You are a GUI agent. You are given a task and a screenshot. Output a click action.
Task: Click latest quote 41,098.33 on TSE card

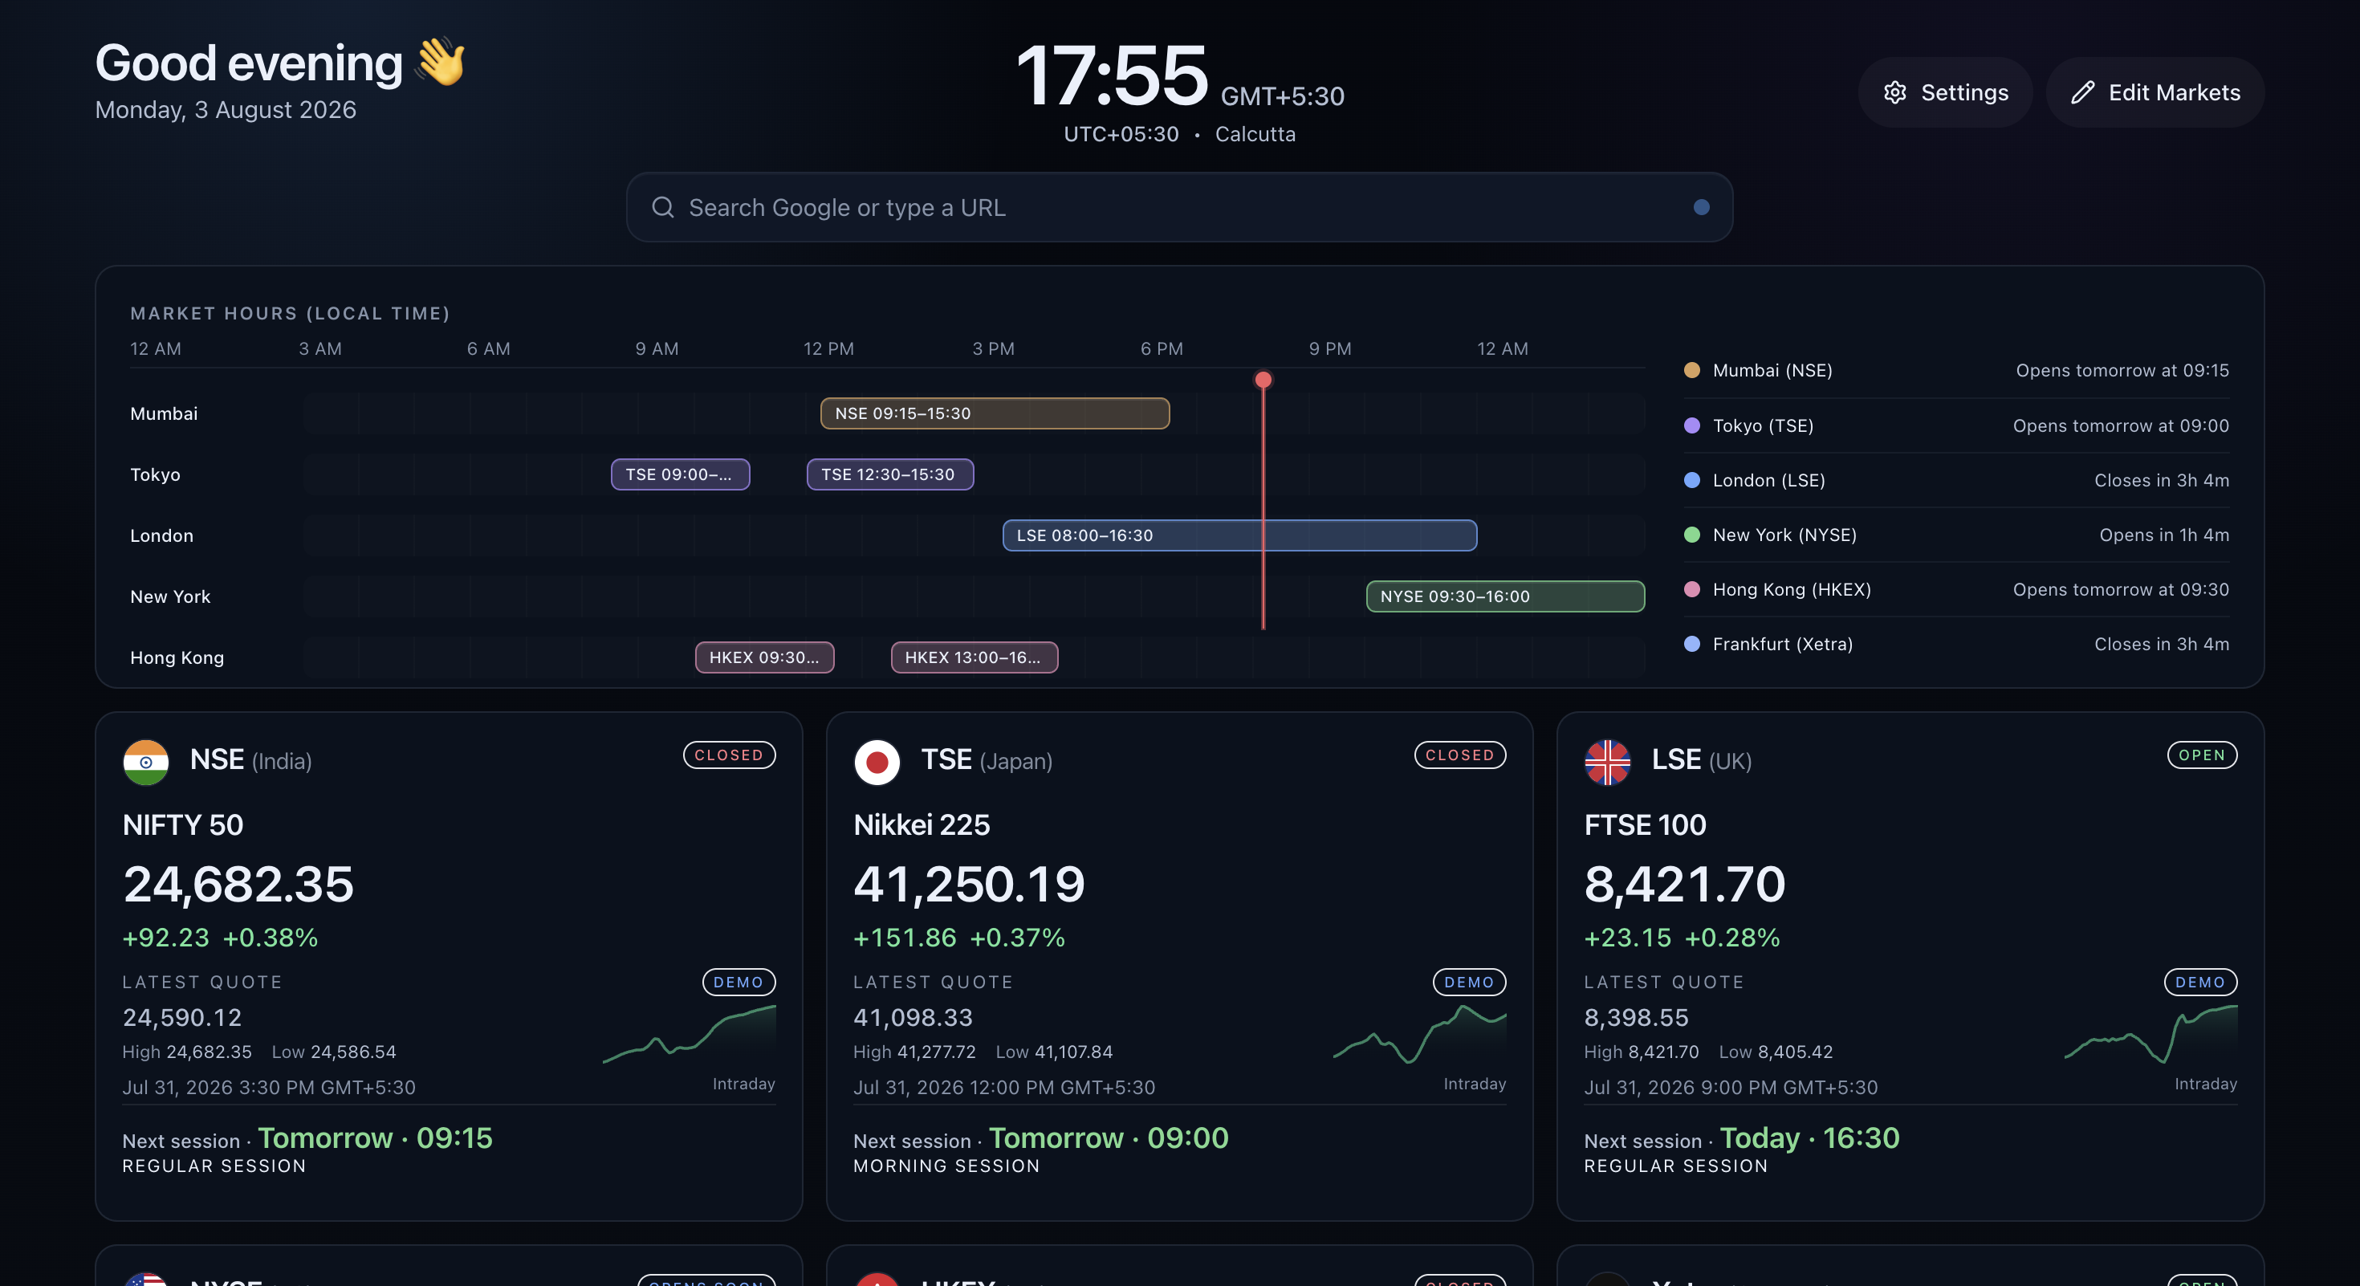[x=913, y=1019]
